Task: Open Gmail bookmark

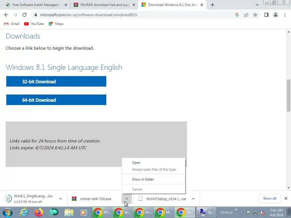Action: pyautogui.click(x=12, y=24)
